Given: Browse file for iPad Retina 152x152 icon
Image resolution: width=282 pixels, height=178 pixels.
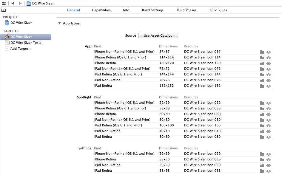Looking at the screenshot, I should click(x=262, y=86).
